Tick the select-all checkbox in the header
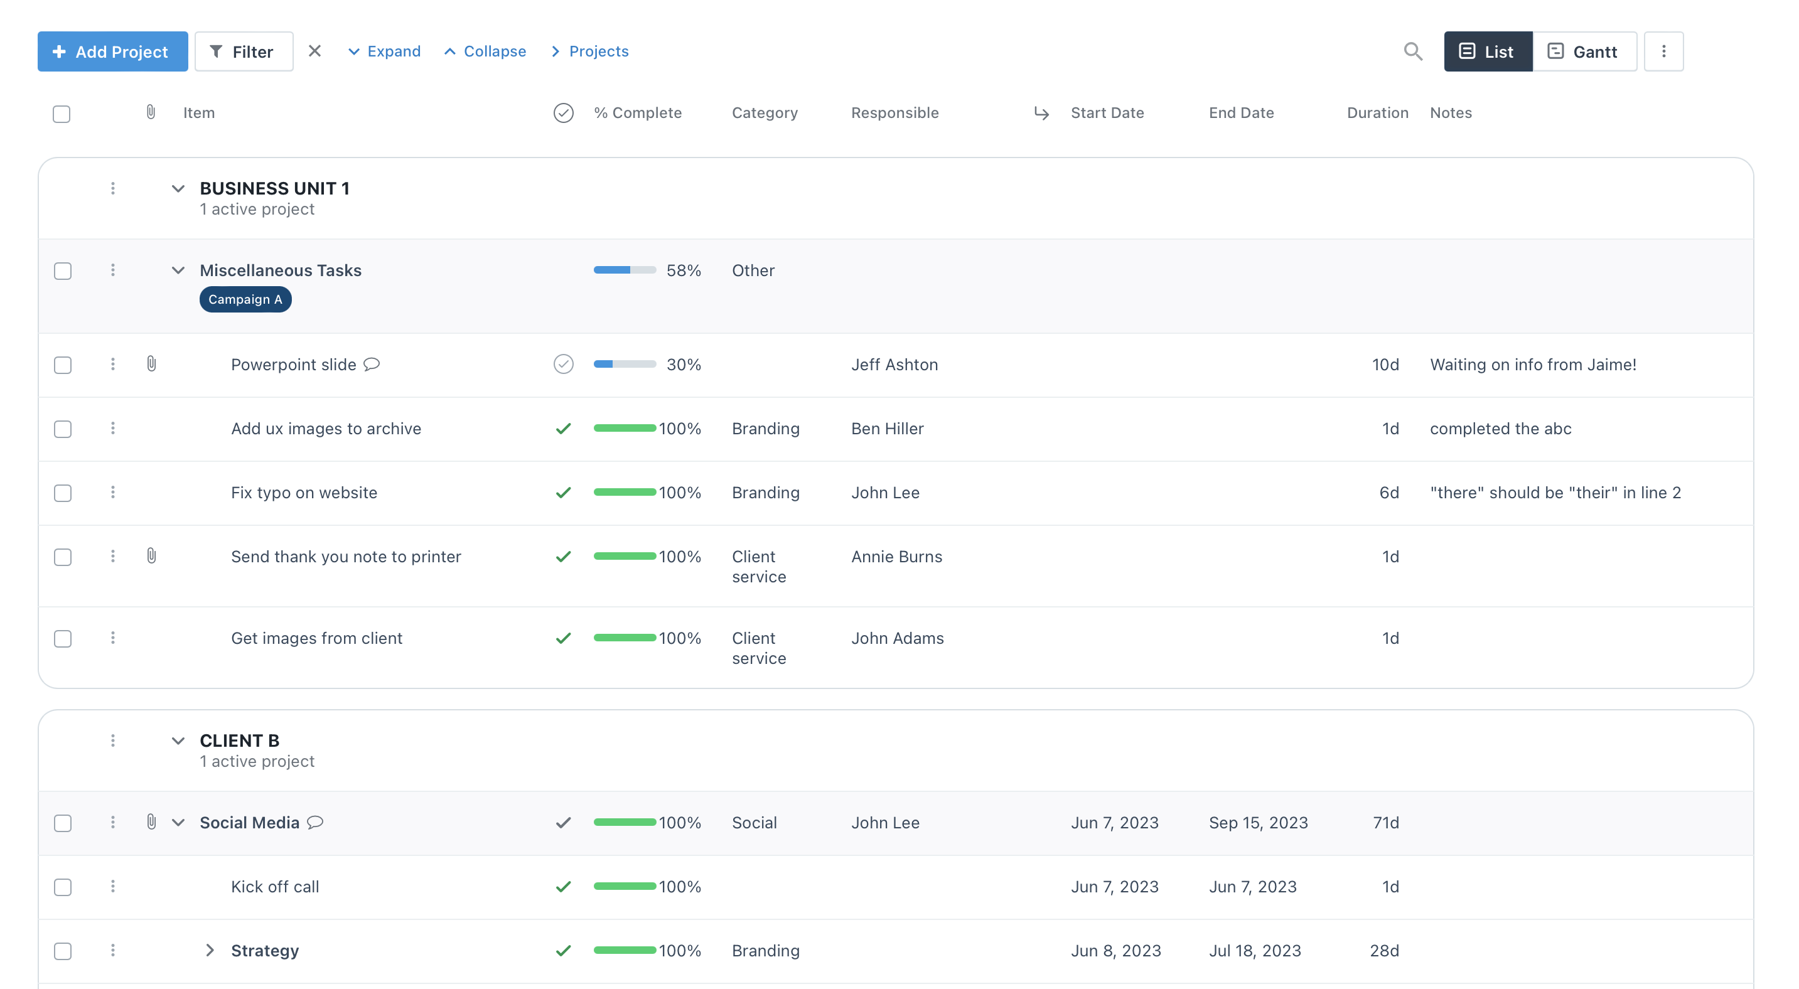 tap(62, 113)
